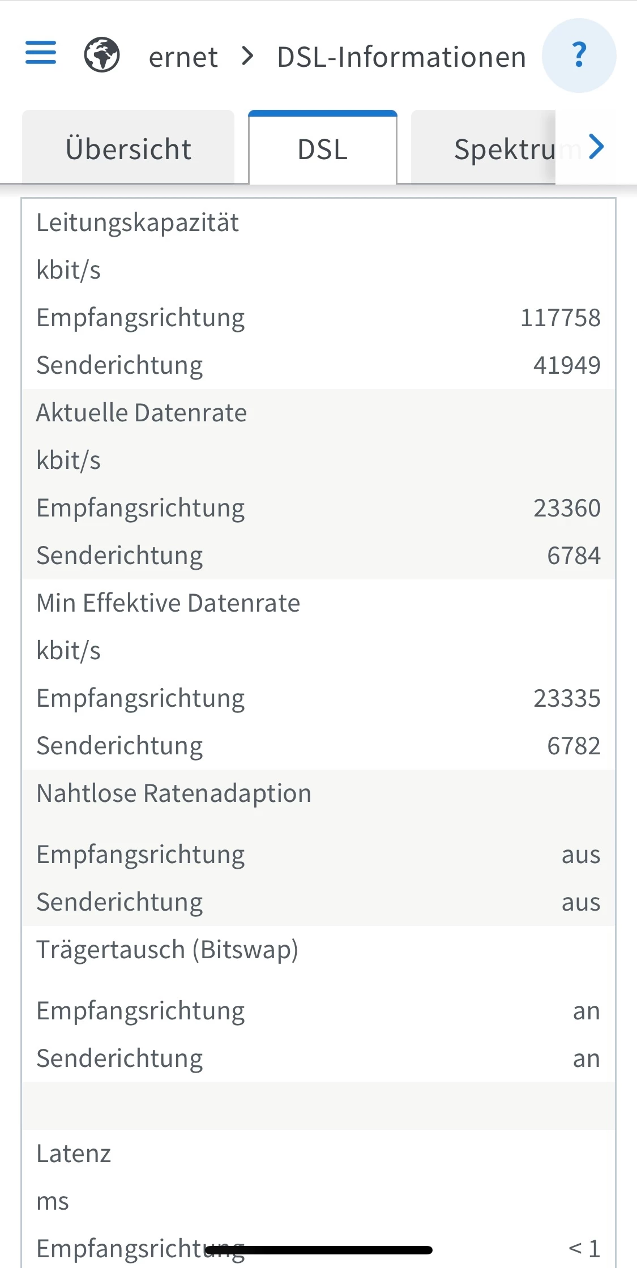Tap the home indicator bar
Screen dimensions: 637x1268
click(x=319, y=1250)
